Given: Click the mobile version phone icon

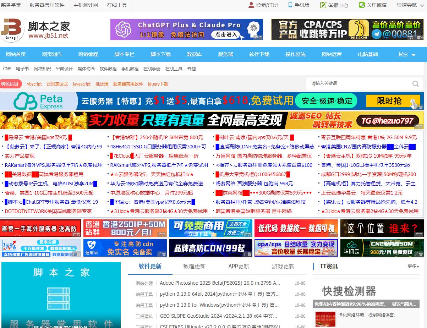Looking at the screenshot, I should 290,5.
